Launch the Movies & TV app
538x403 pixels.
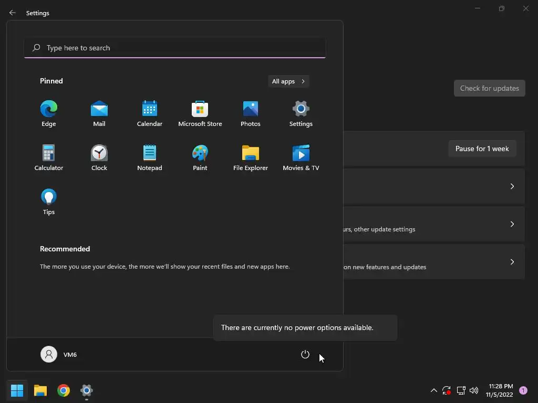[x=301, y=157]
